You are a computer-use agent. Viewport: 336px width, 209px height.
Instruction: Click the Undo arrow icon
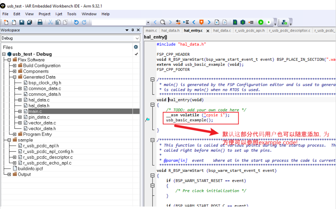pos(76,22)
